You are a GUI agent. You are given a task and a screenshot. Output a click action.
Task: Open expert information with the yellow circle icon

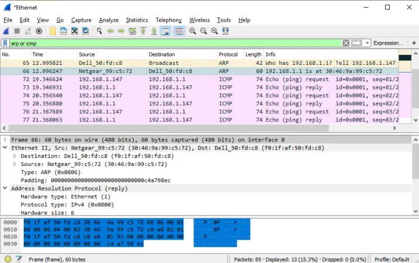pos(8,259)
